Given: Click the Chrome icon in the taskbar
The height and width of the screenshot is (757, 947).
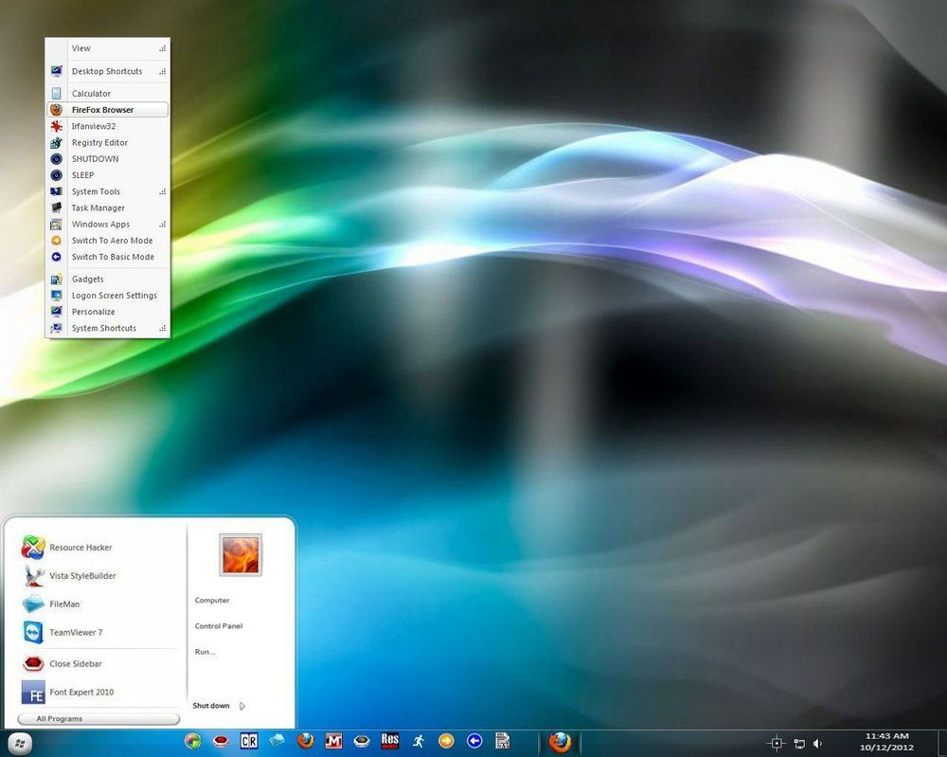Looking at the screenshot, I should click(x=193, y=742).
